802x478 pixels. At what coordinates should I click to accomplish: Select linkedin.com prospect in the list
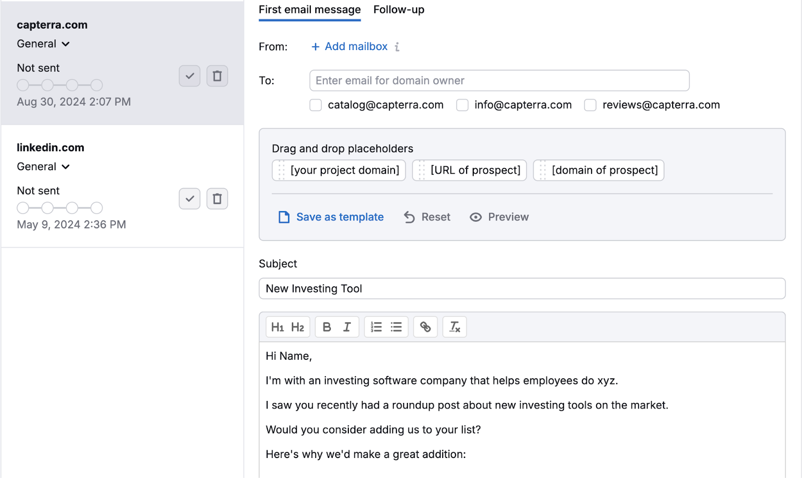point(122,186)
